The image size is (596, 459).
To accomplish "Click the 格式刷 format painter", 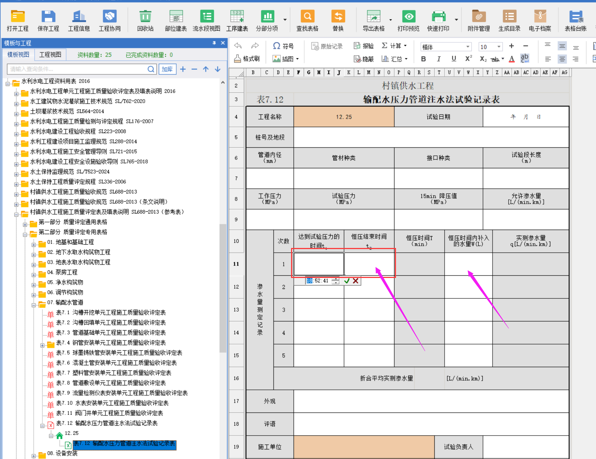I will [x=247, y=59].
